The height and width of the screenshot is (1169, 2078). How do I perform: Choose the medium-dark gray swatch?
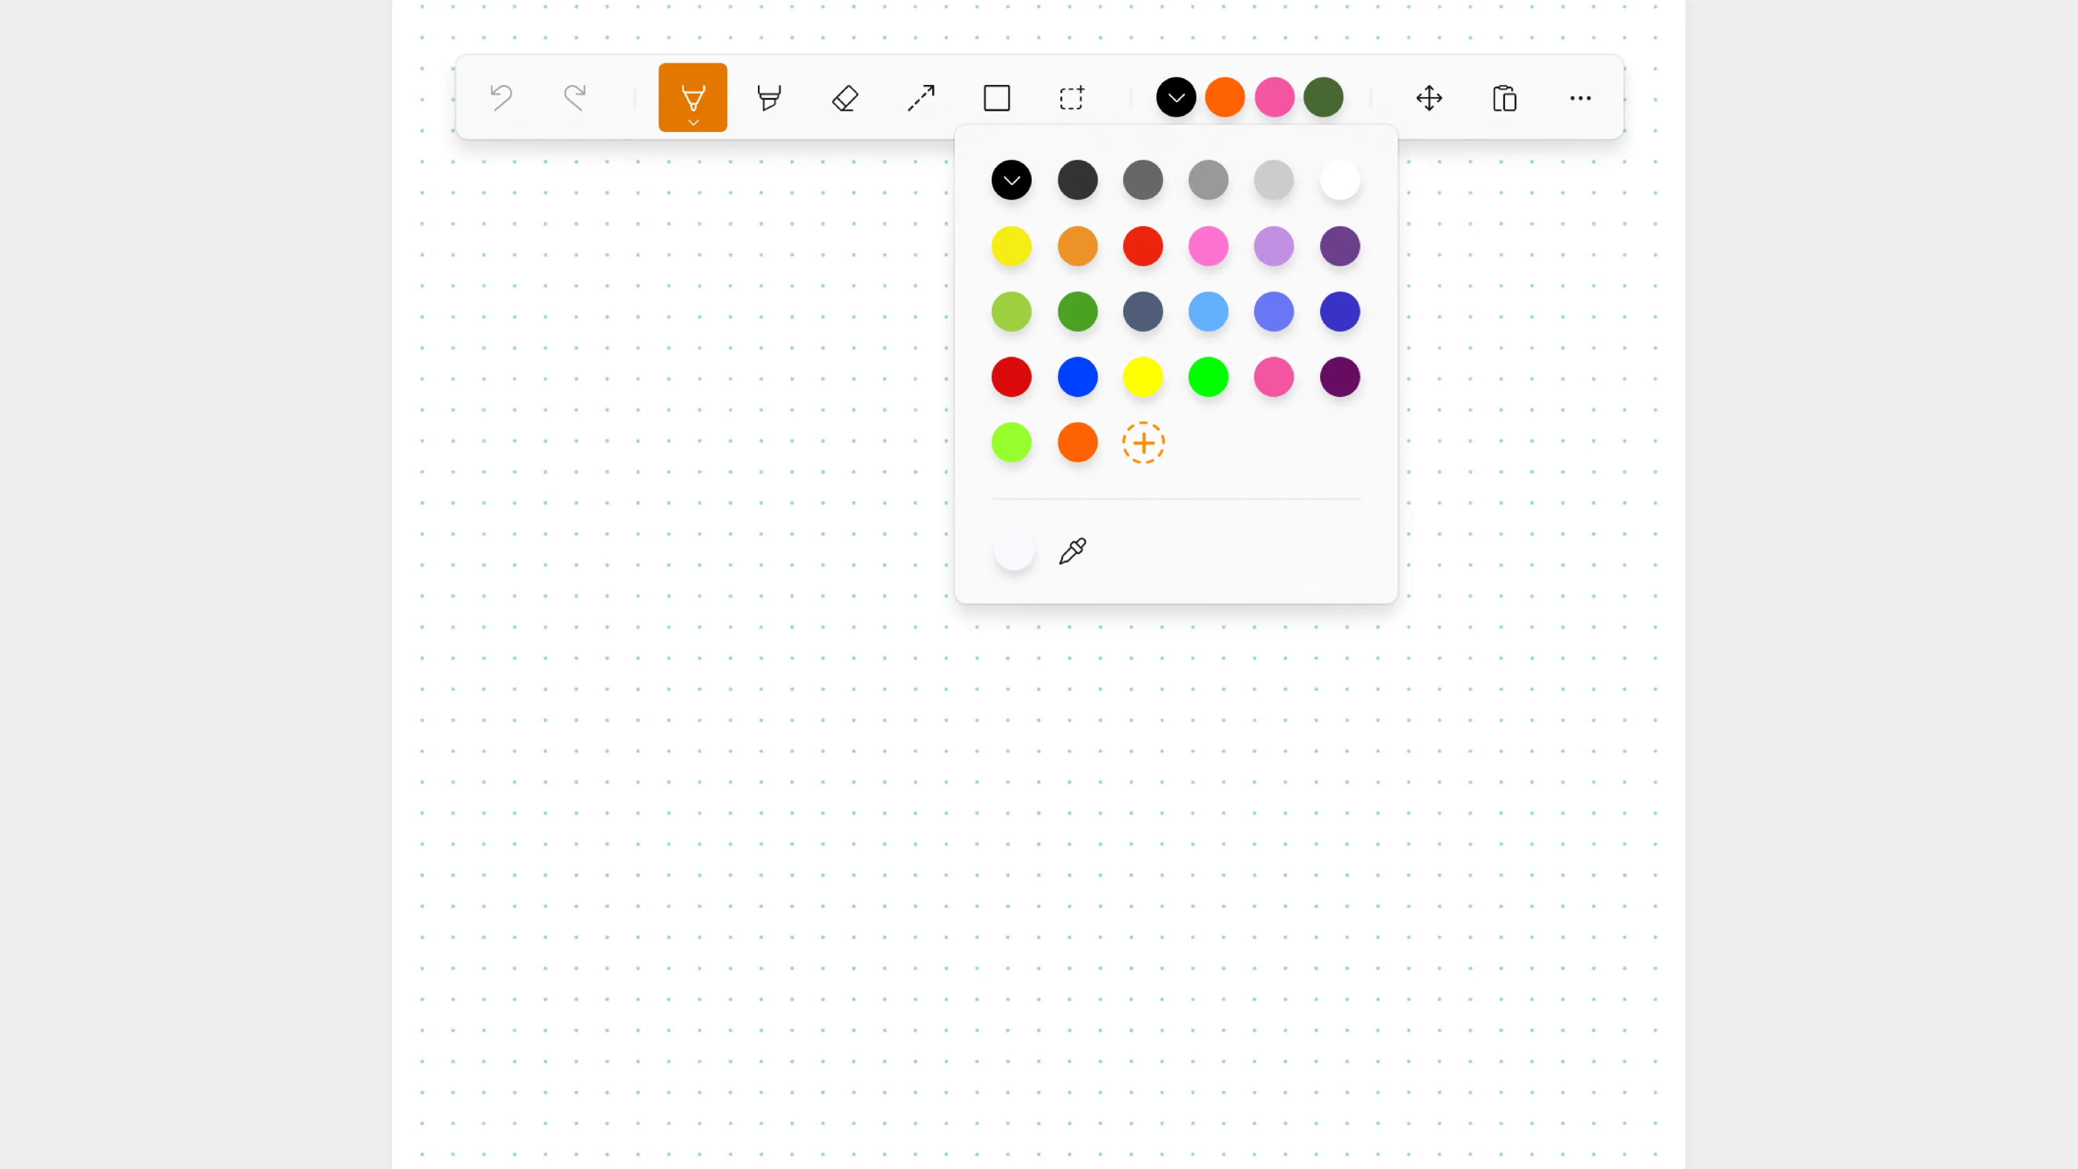1143,180
